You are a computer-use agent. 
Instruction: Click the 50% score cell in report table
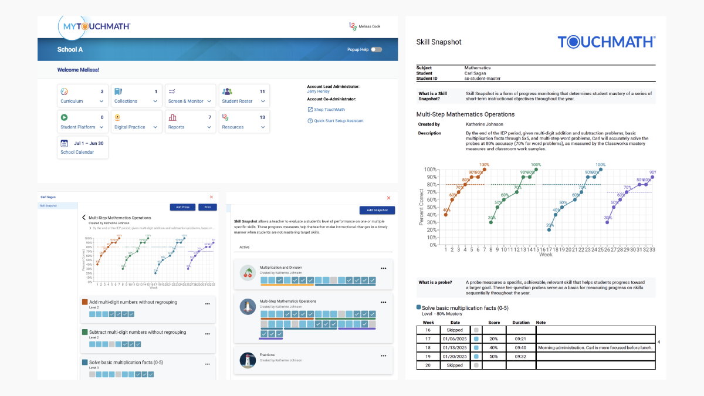(495, 356)
